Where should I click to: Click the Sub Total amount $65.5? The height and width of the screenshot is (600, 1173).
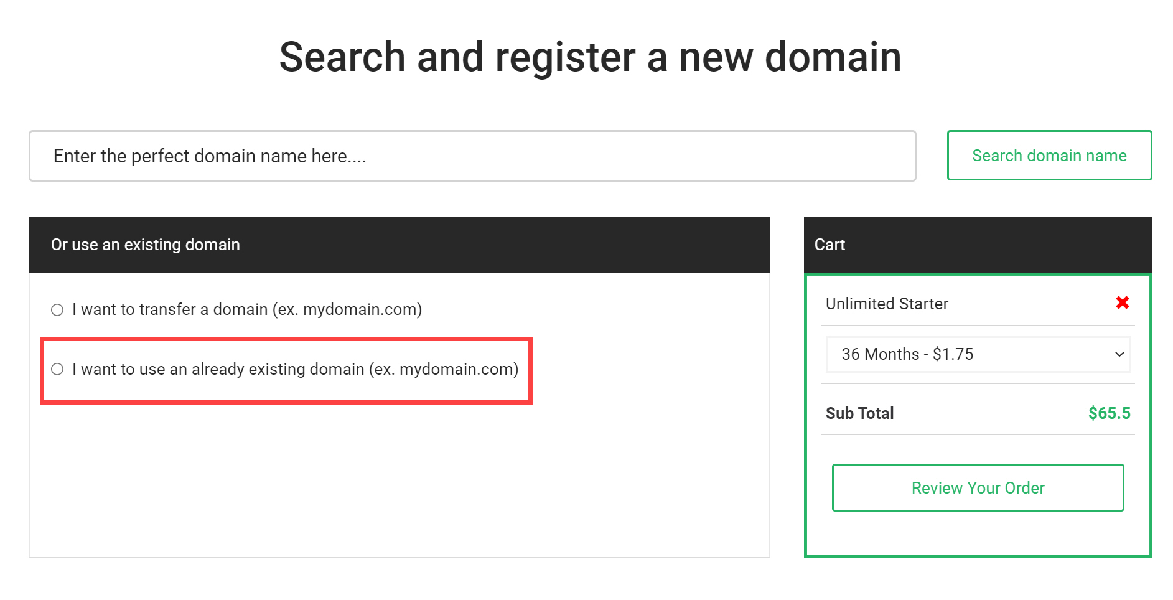point(1109,413)
